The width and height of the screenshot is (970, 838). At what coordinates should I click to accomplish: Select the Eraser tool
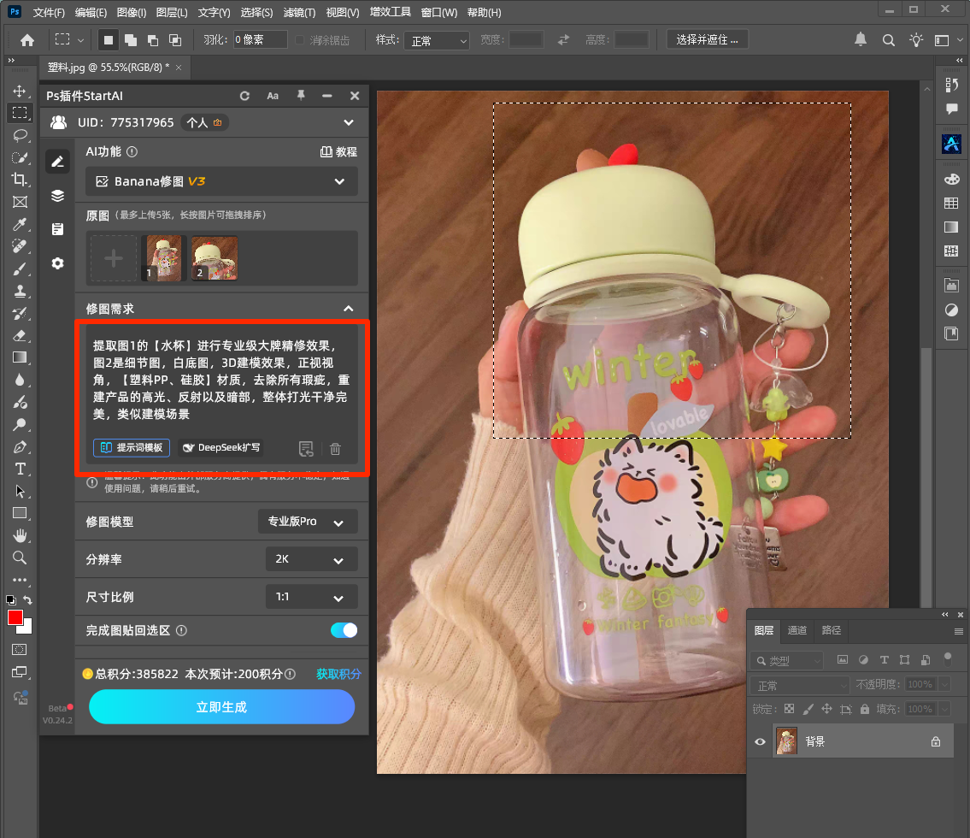point(20,335)
